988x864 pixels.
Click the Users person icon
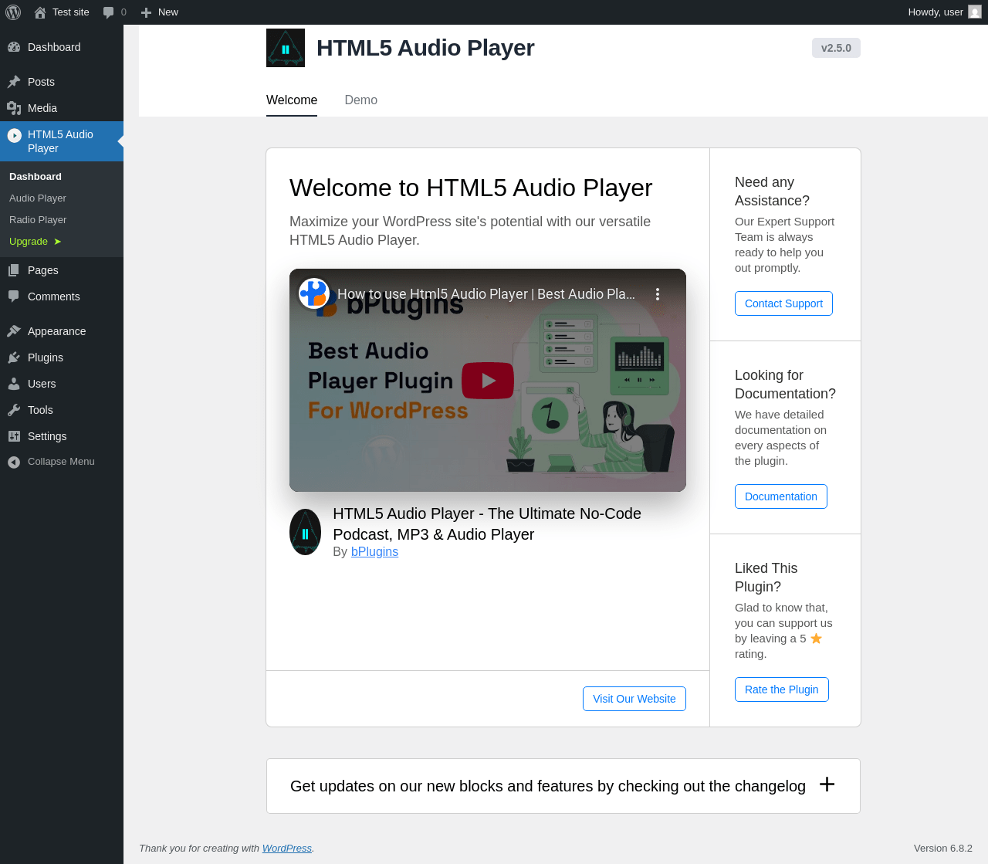tap(14, 384)
